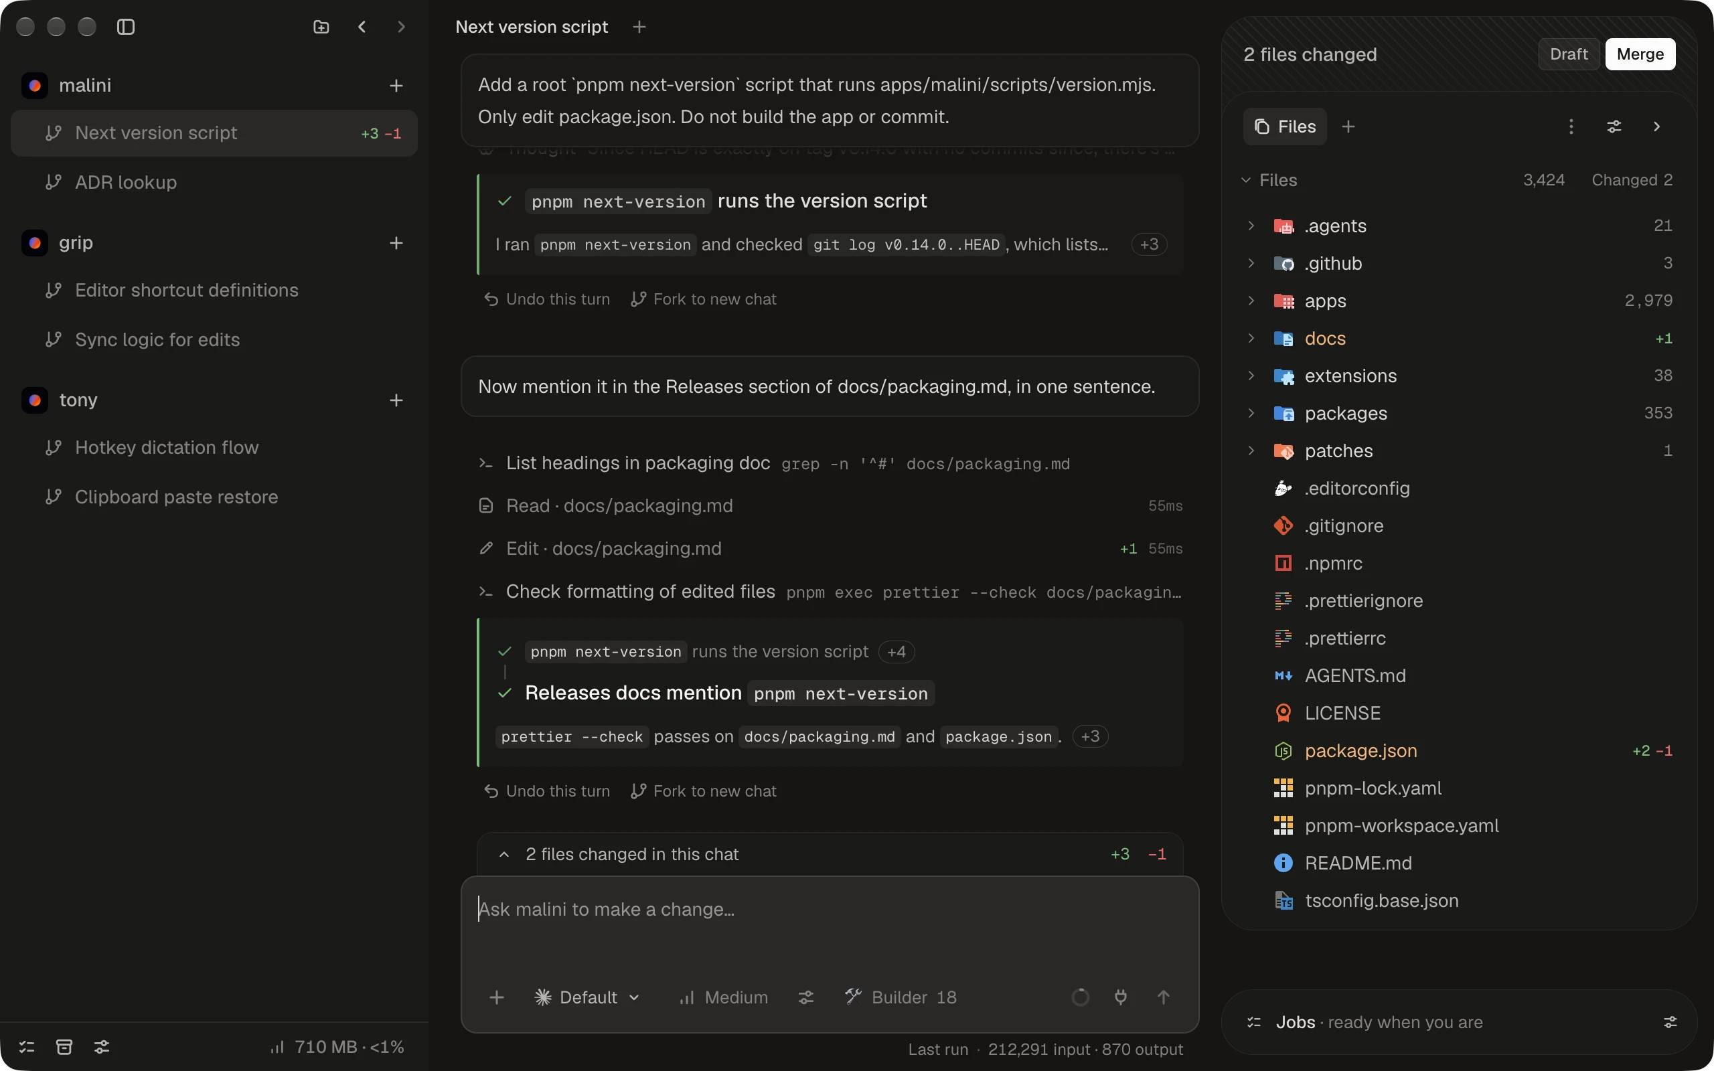
Task: Add new chat under tony project
Action: point(396,400)
